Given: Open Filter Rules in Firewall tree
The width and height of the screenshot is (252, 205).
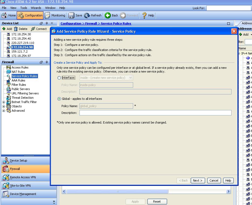Looking at the screenshot, I should [x=19, y=85].
